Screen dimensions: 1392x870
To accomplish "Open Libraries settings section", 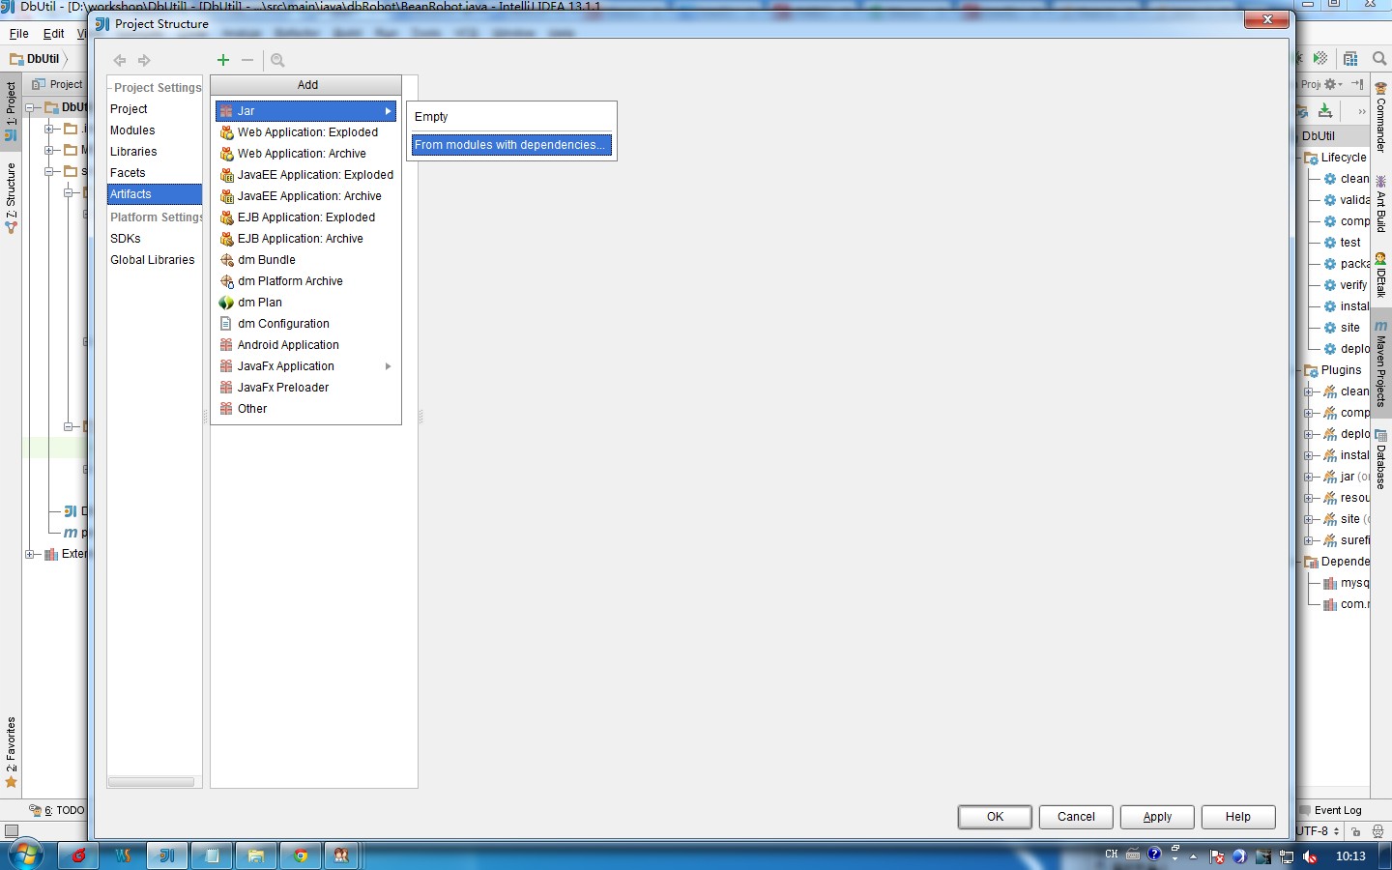I will 155,152.
